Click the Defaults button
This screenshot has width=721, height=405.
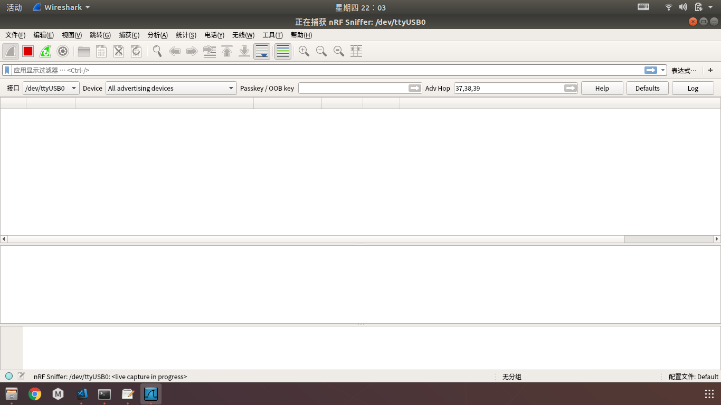[x=648, y=88]
